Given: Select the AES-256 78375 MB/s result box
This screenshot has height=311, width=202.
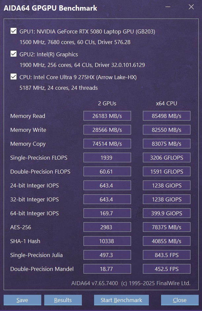Looking at the screenshot, I should click(x=166, y=227).
